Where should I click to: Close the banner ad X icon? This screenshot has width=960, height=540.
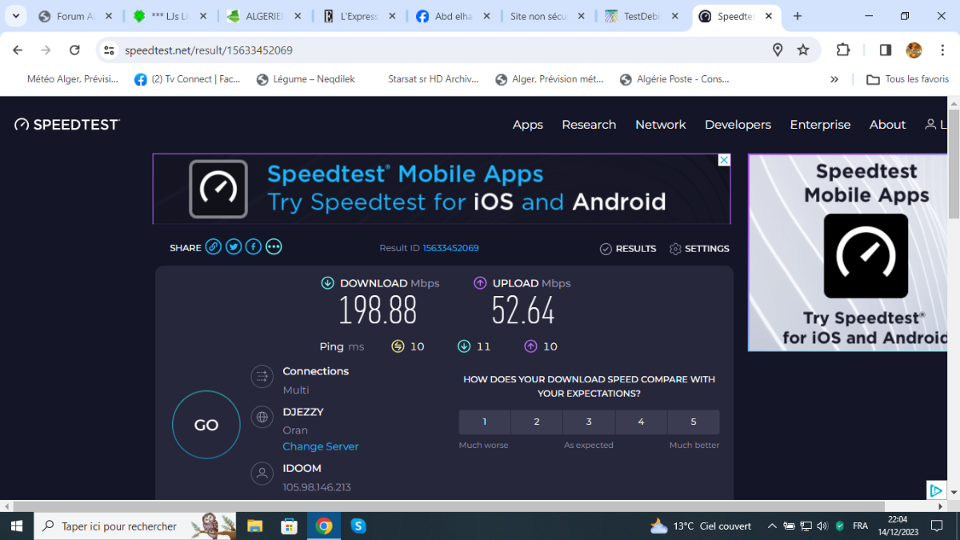pos(724,160)
